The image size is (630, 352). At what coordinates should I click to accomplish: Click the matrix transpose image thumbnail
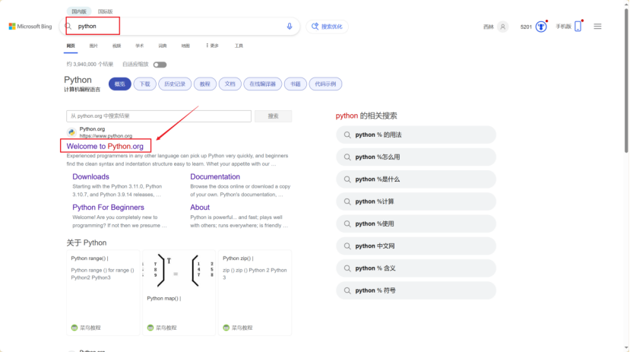[x=179, y=271]
